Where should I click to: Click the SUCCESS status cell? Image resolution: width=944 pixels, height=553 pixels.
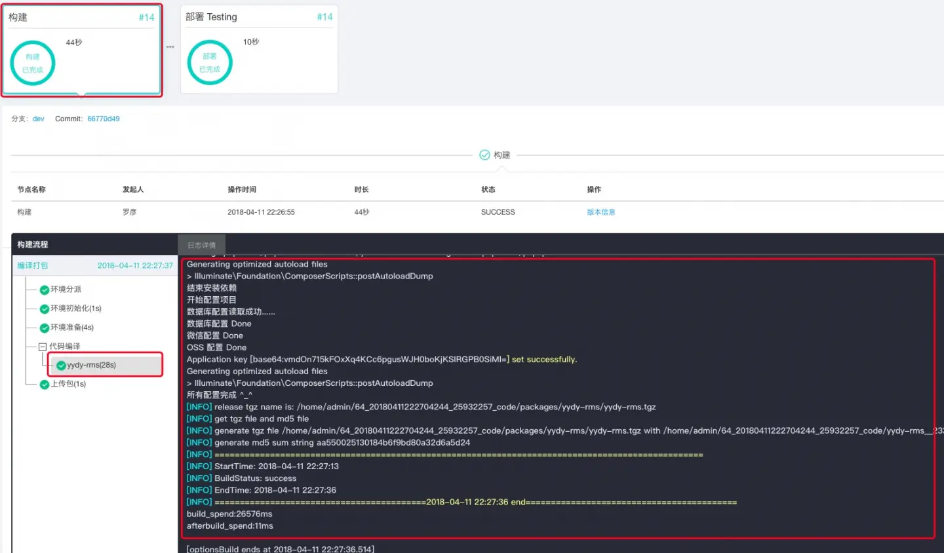point(498,212)
